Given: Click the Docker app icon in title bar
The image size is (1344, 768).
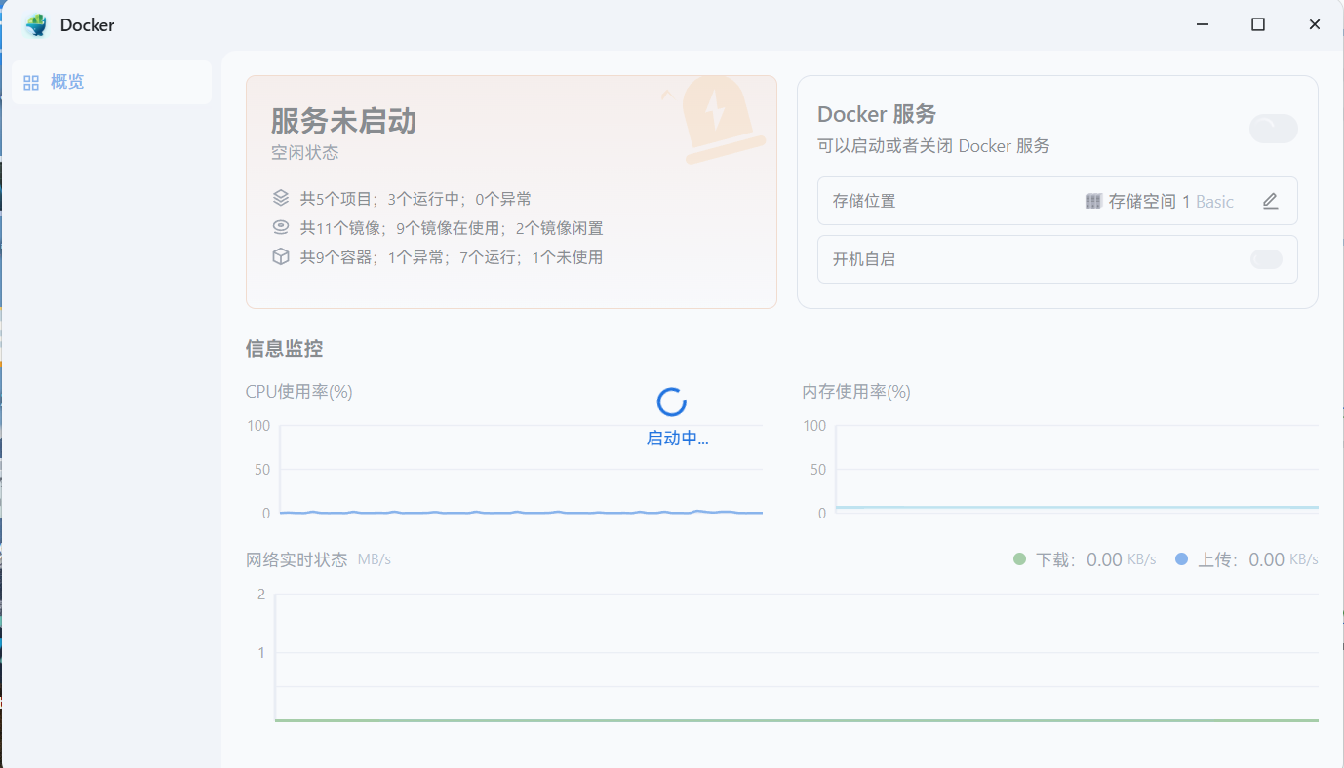Looking at the screenshot, I should coord(36,25).
